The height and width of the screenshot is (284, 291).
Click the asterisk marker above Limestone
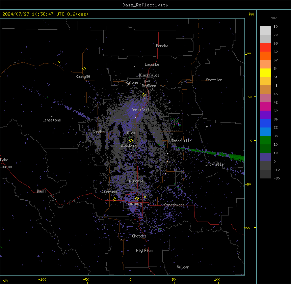click(x=52, y=117)
